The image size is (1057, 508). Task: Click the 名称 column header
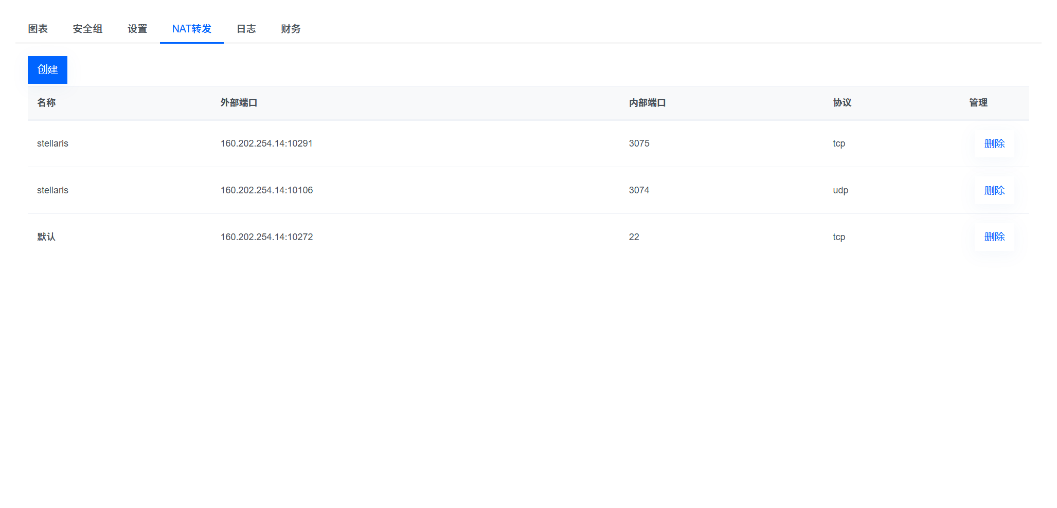pos(46,103)
